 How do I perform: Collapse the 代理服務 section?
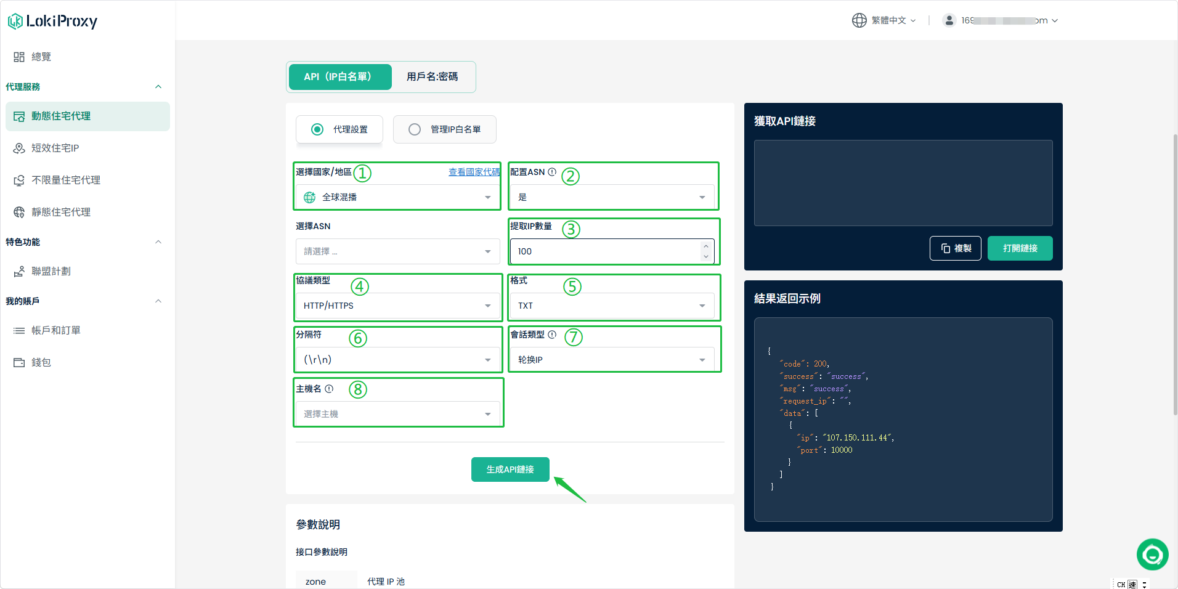coord(158,87)
